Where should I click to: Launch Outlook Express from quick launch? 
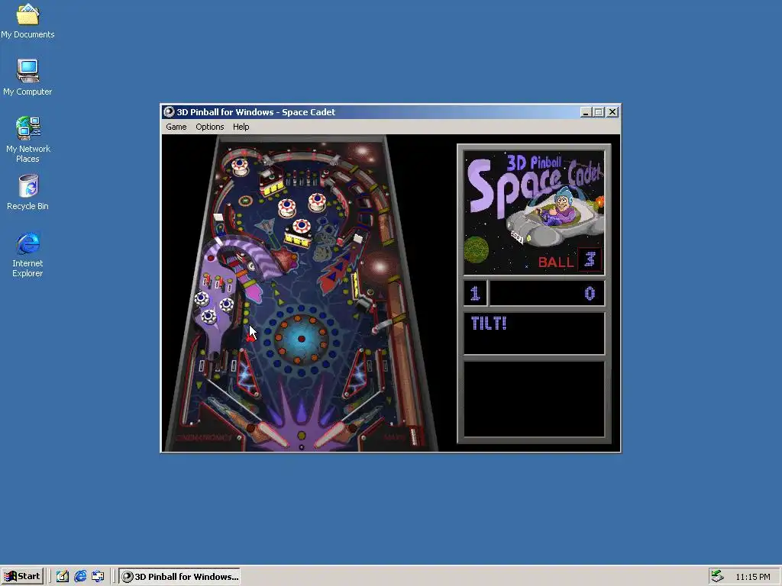pos(98,577)
